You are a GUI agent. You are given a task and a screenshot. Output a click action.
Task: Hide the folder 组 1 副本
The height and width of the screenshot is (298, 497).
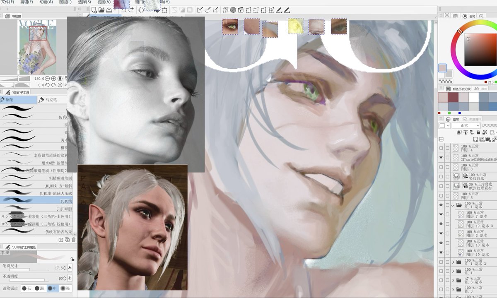441,205
